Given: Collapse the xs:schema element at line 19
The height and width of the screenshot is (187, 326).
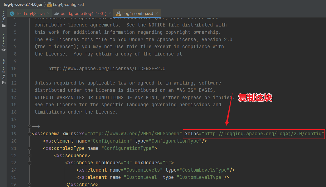Looking at the screenshot, I should tap(30, 134).
